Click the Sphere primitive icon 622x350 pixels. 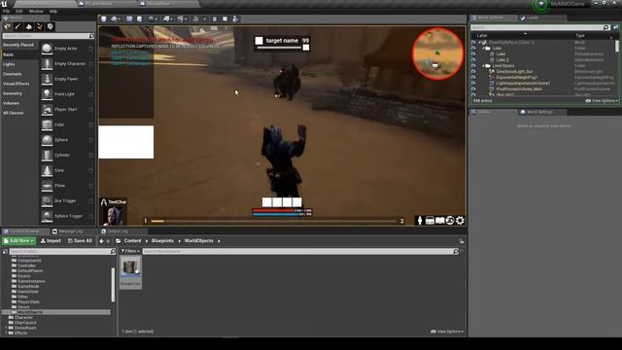click(x=47, y=140)
